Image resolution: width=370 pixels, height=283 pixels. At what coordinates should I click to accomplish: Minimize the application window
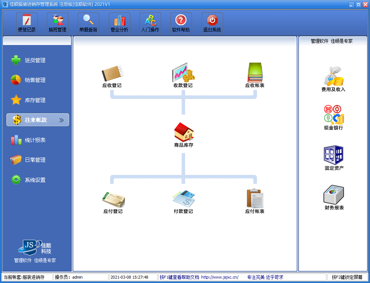tap(352, 5)
